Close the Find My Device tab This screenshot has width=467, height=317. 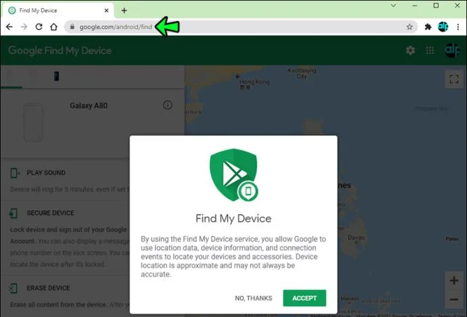[107, 10]
